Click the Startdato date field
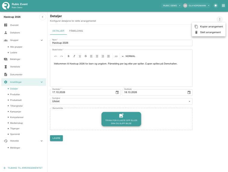The width and height of the screenshot is (228, 172). [x=85, y=92]
